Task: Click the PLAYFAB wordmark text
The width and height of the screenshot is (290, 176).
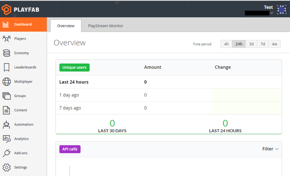Action: pos(26,10)
